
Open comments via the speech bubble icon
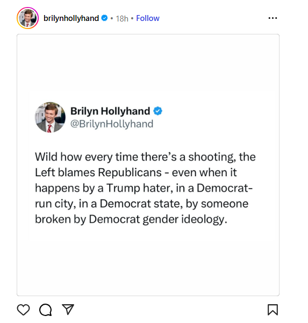tap(46, 310)
